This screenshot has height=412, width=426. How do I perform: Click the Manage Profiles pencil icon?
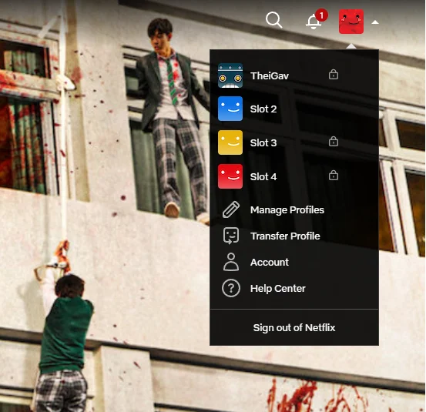click(x=231, y=209)
